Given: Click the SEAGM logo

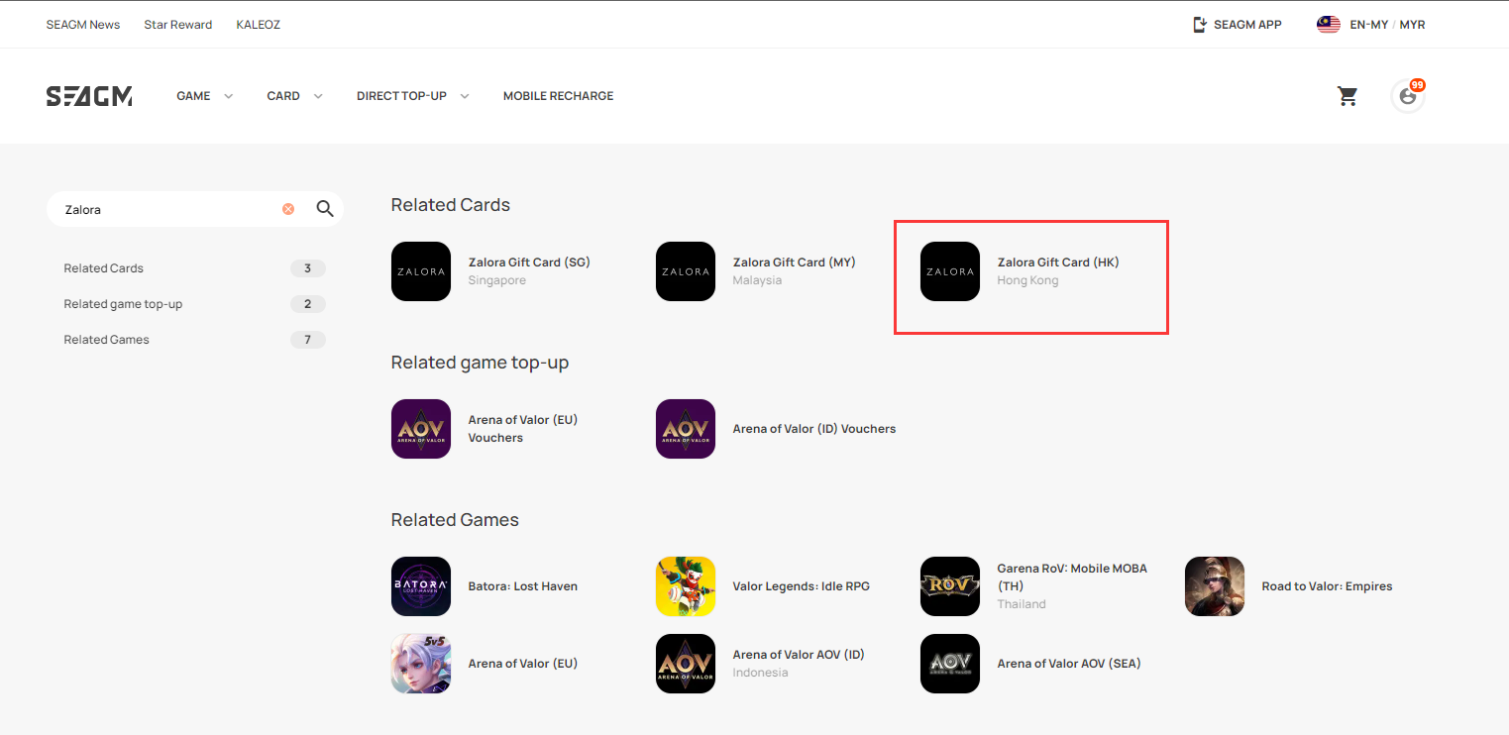Looking at the screenshot, I should click(89, 96).
